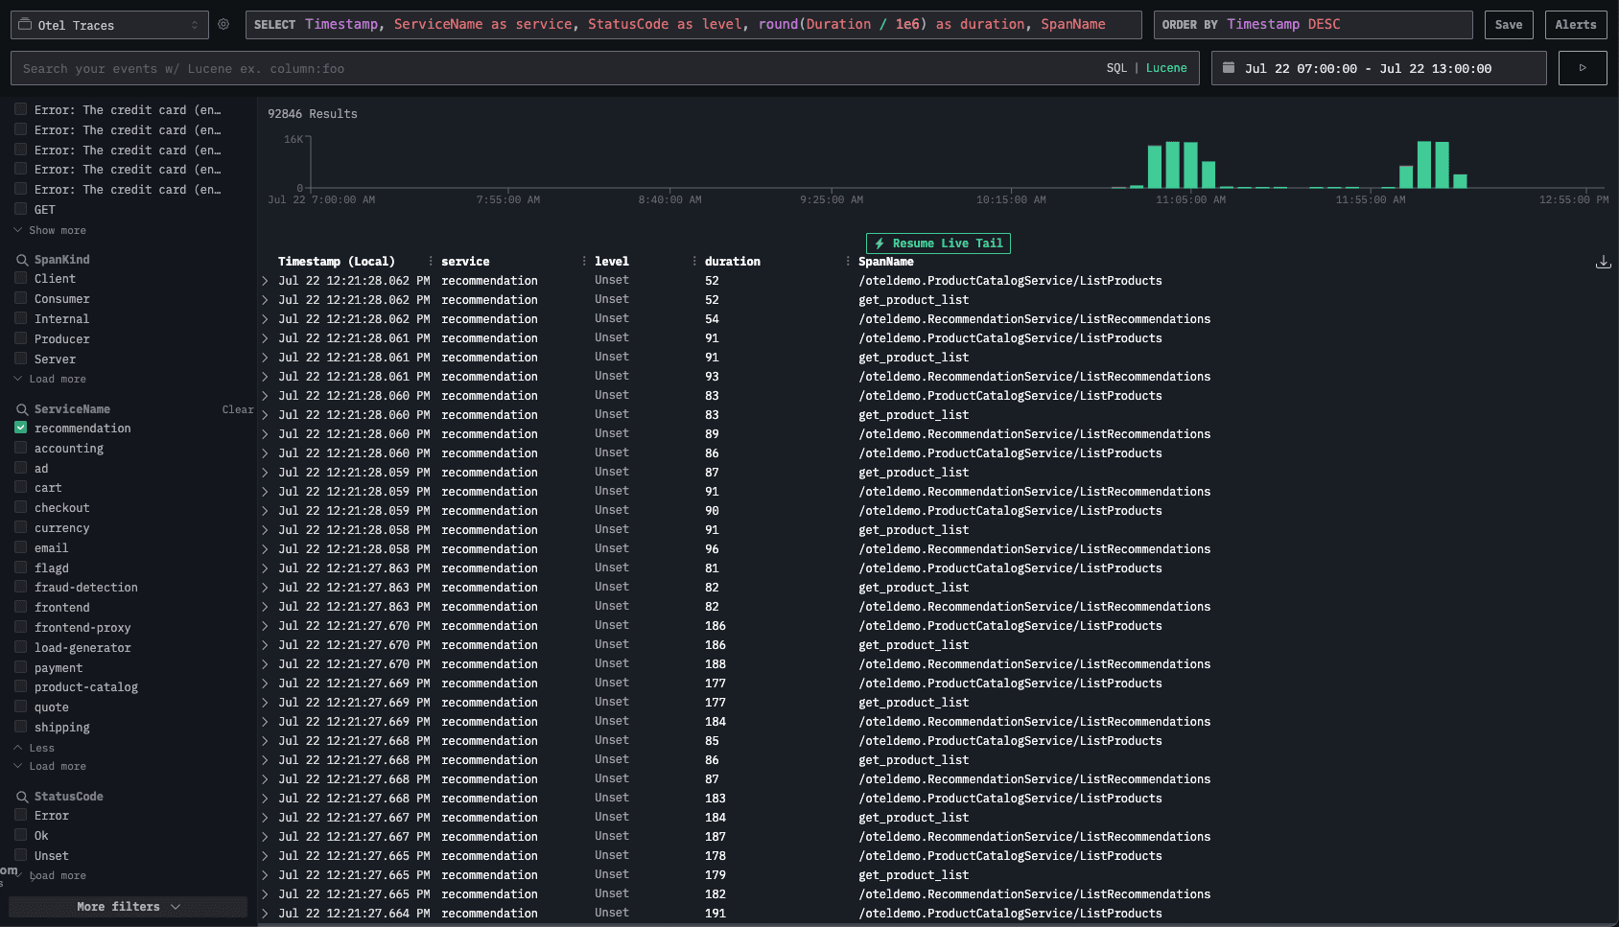Enable the checkout service checkbox

(20, 507)
